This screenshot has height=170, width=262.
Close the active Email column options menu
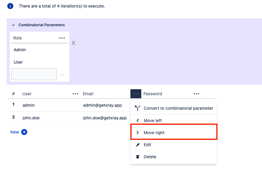[136, 94]
